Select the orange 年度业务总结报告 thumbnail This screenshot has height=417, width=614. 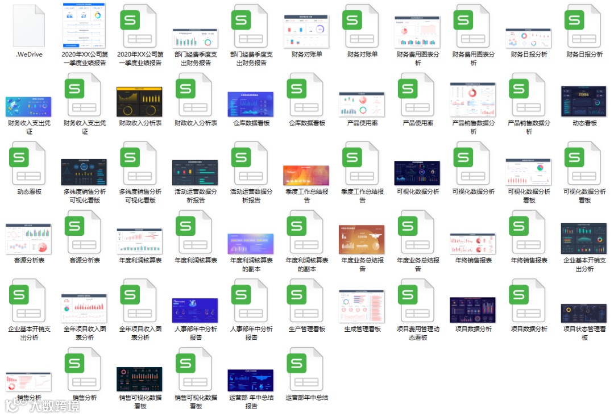(362, 239)
